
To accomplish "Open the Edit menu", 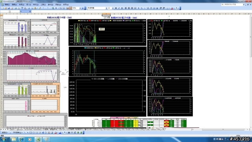I will (x=14, y=5).
